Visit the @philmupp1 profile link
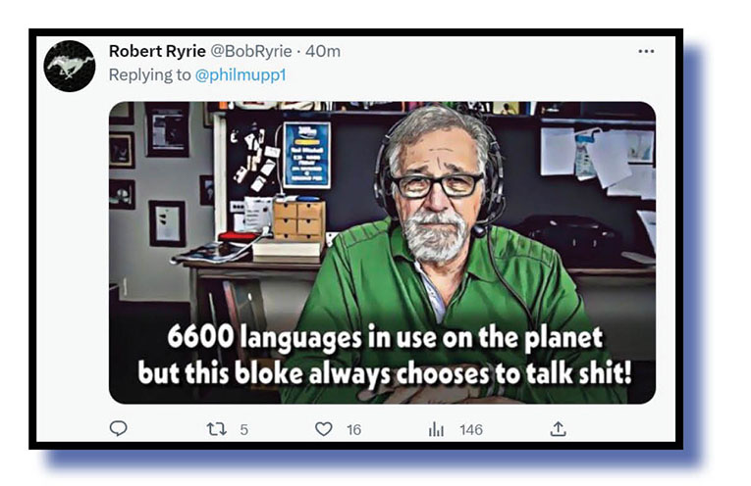 coord(241,75)
